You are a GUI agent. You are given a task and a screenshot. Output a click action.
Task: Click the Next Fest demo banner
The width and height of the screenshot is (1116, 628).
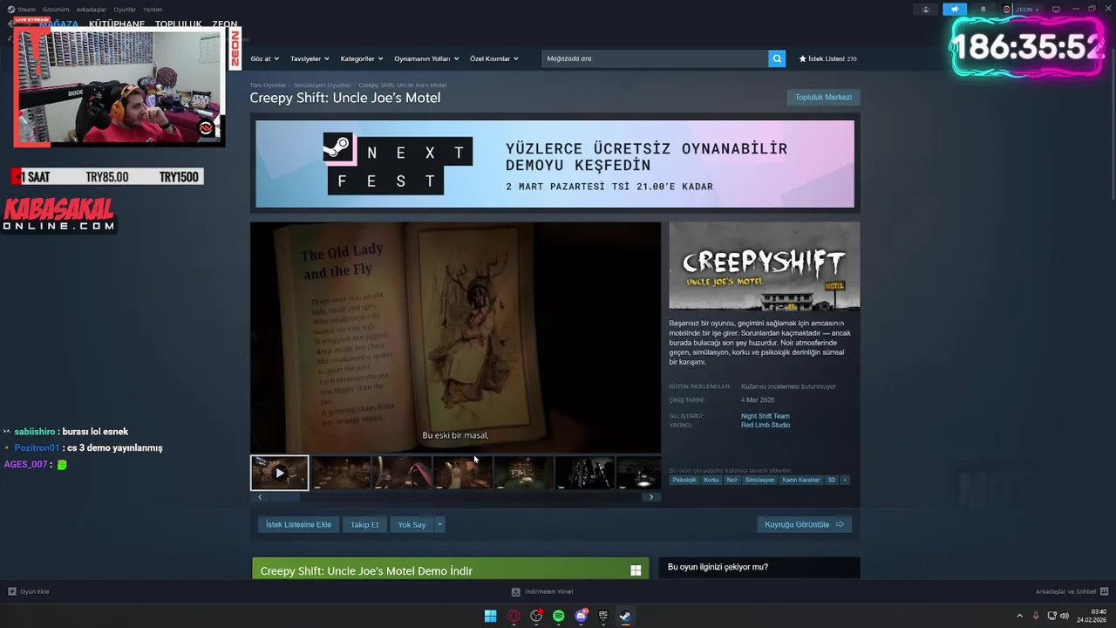point(555,164)
